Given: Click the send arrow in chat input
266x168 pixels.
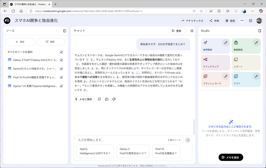Looking at the screenshot, I should point(188,140).
